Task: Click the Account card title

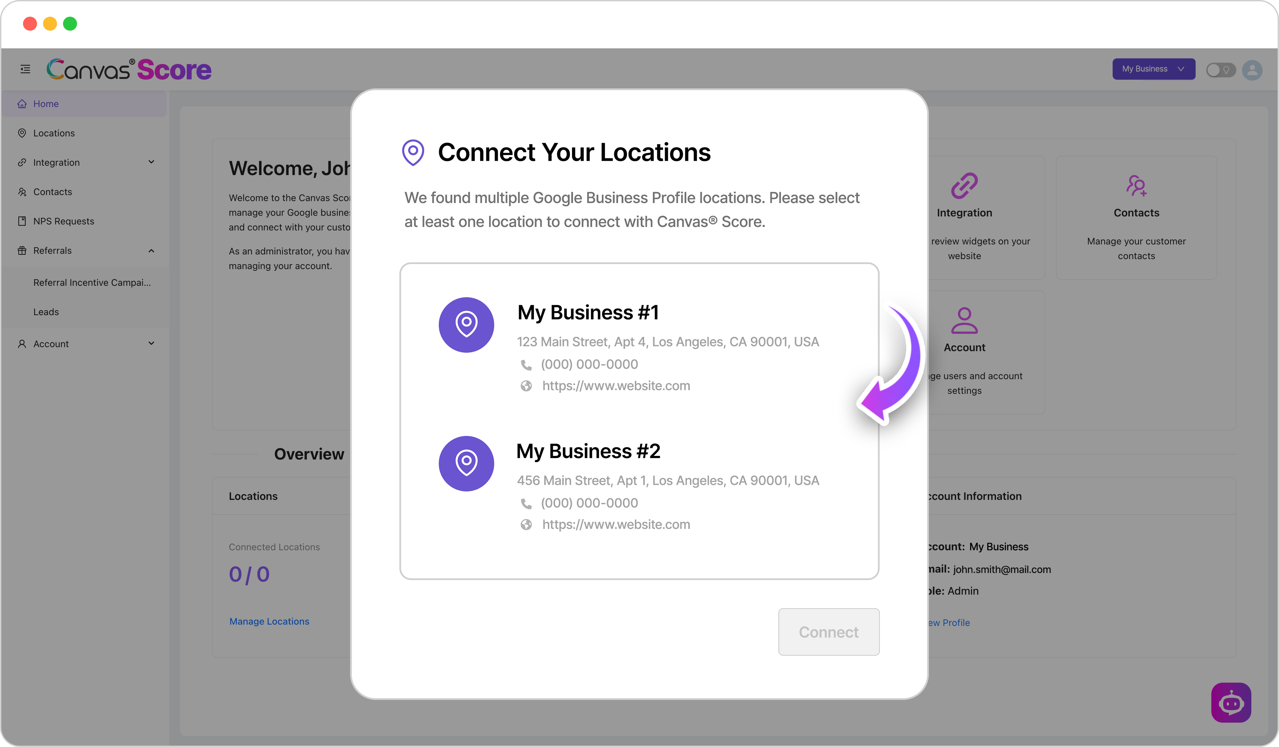Action: 964,347
